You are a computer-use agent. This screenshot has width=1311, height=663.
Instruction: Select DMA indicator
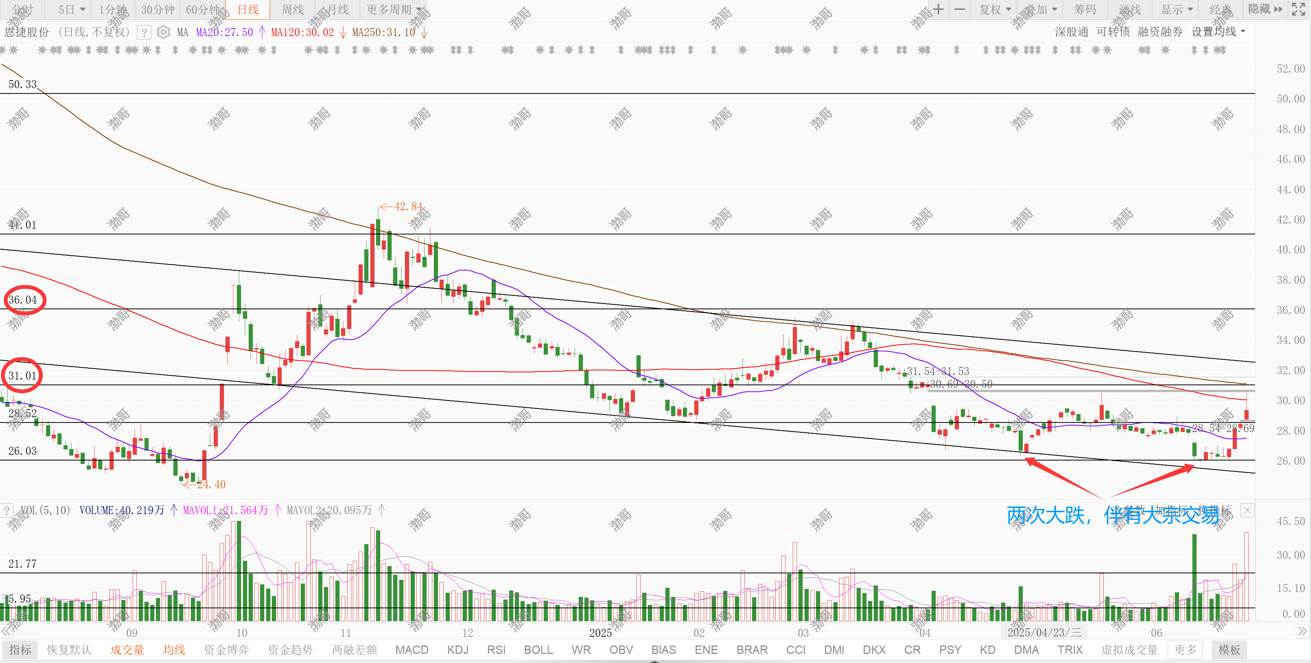pyautogui.click(x=1027, y=650)
